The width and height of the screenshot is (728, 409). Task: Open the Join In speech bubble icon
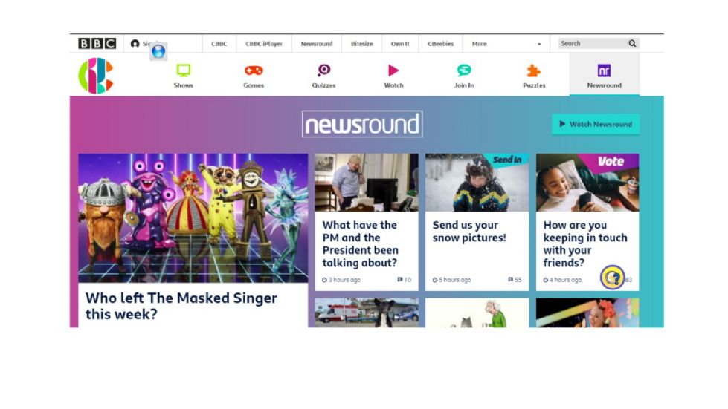click(464, 71)
